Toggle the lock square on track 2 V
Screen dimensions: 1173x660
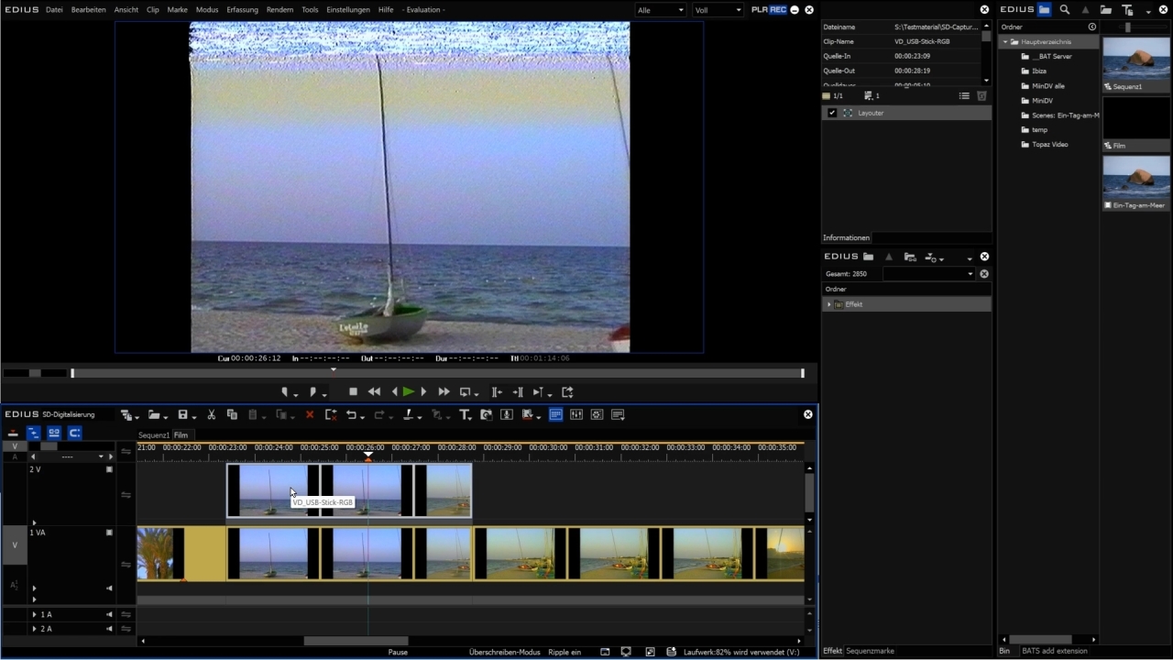[x=109, y=469]
